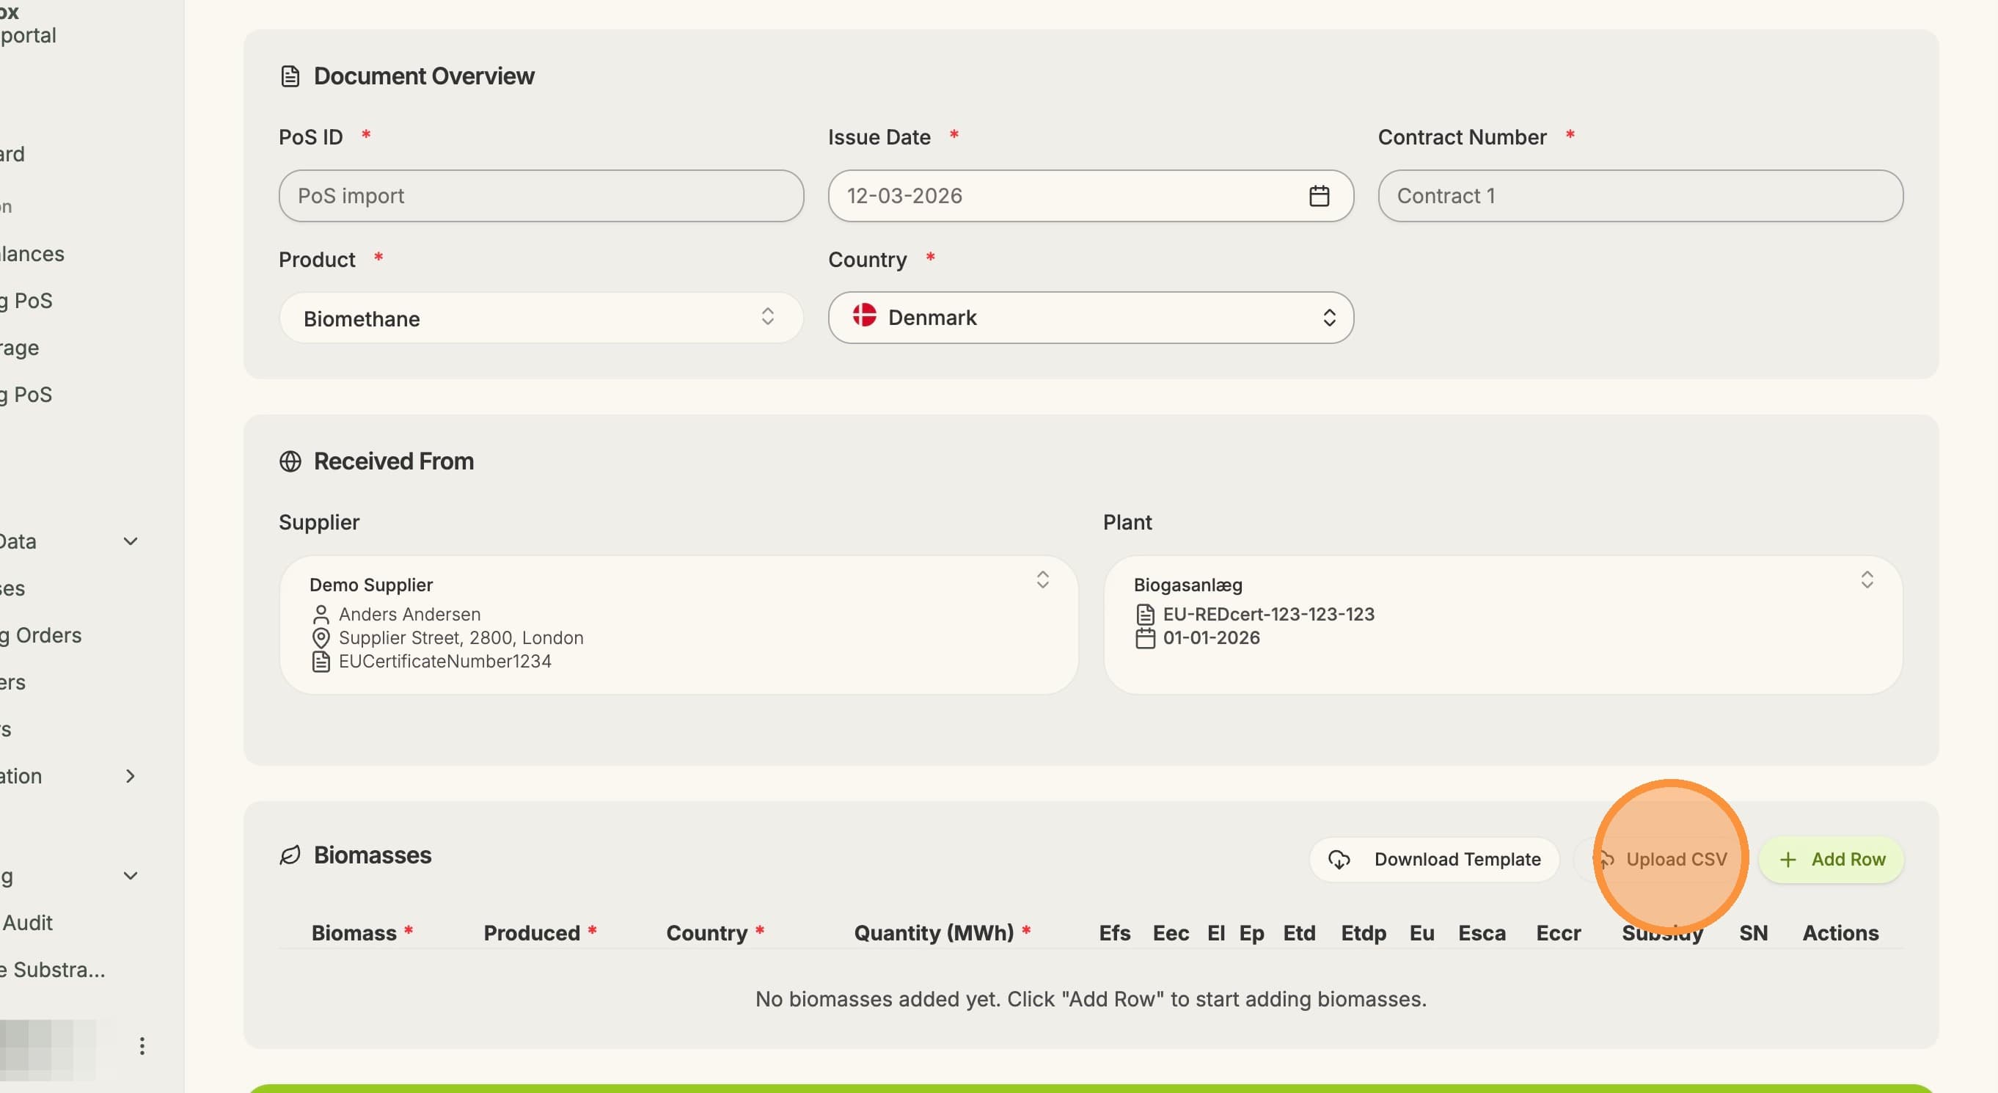Click the "Biomass" column header

coord(354,932)
